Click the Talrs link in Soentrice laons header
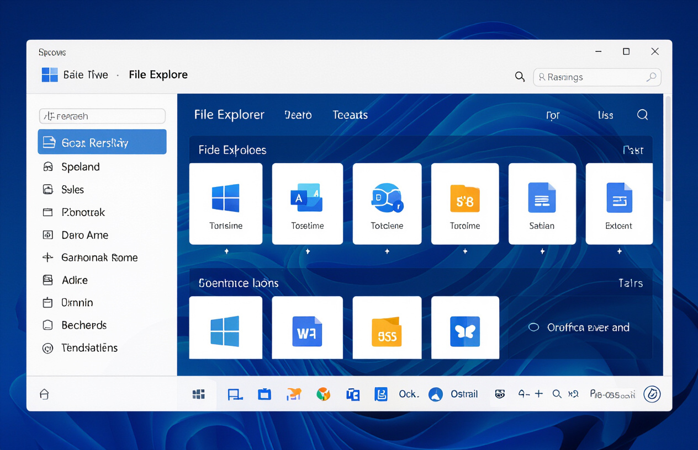This screenshot has width=698, height=450. 631,283
